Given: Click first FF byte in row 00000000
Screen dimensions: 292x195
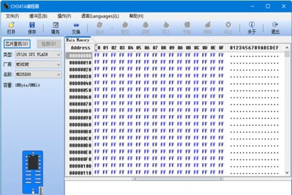Looking at the screenshot, I should click(97, 55).
